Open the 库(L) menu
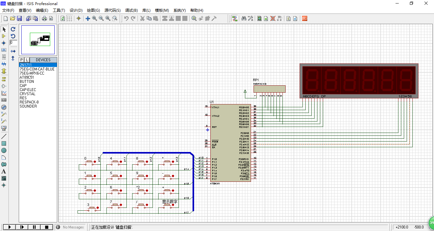The image size is (434, 231). click(x=146, y=10)
